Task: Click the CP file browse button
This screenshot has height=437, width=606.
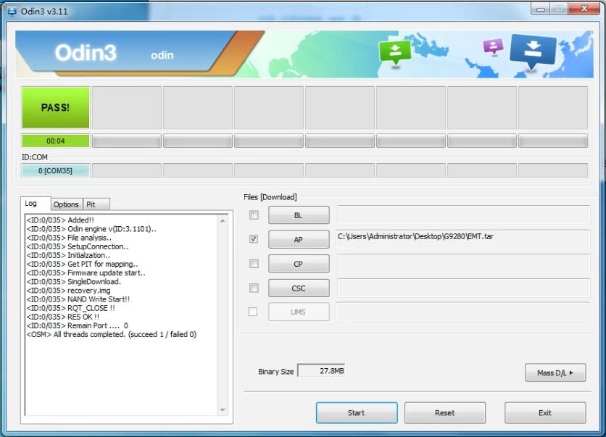Action: (299, 264)
